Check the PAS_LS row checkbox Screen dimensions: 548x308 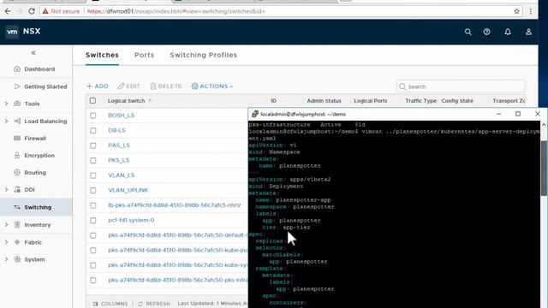click(x=93, y=145)
